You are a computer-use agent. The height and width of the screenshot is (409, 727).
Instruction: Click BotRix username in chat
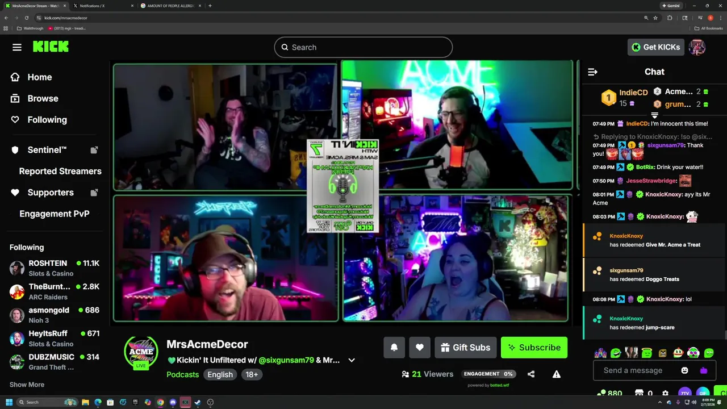coord(645,167)
